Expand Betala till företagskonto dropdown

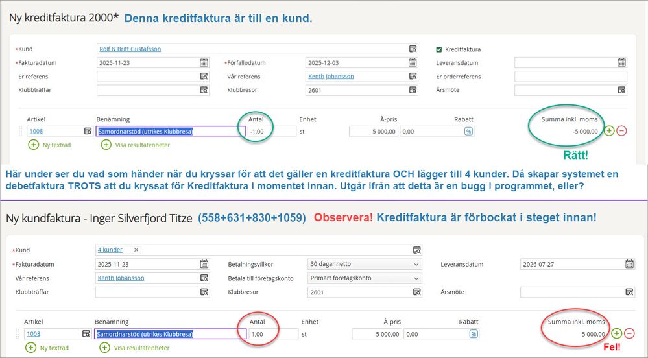pos(364,278)
